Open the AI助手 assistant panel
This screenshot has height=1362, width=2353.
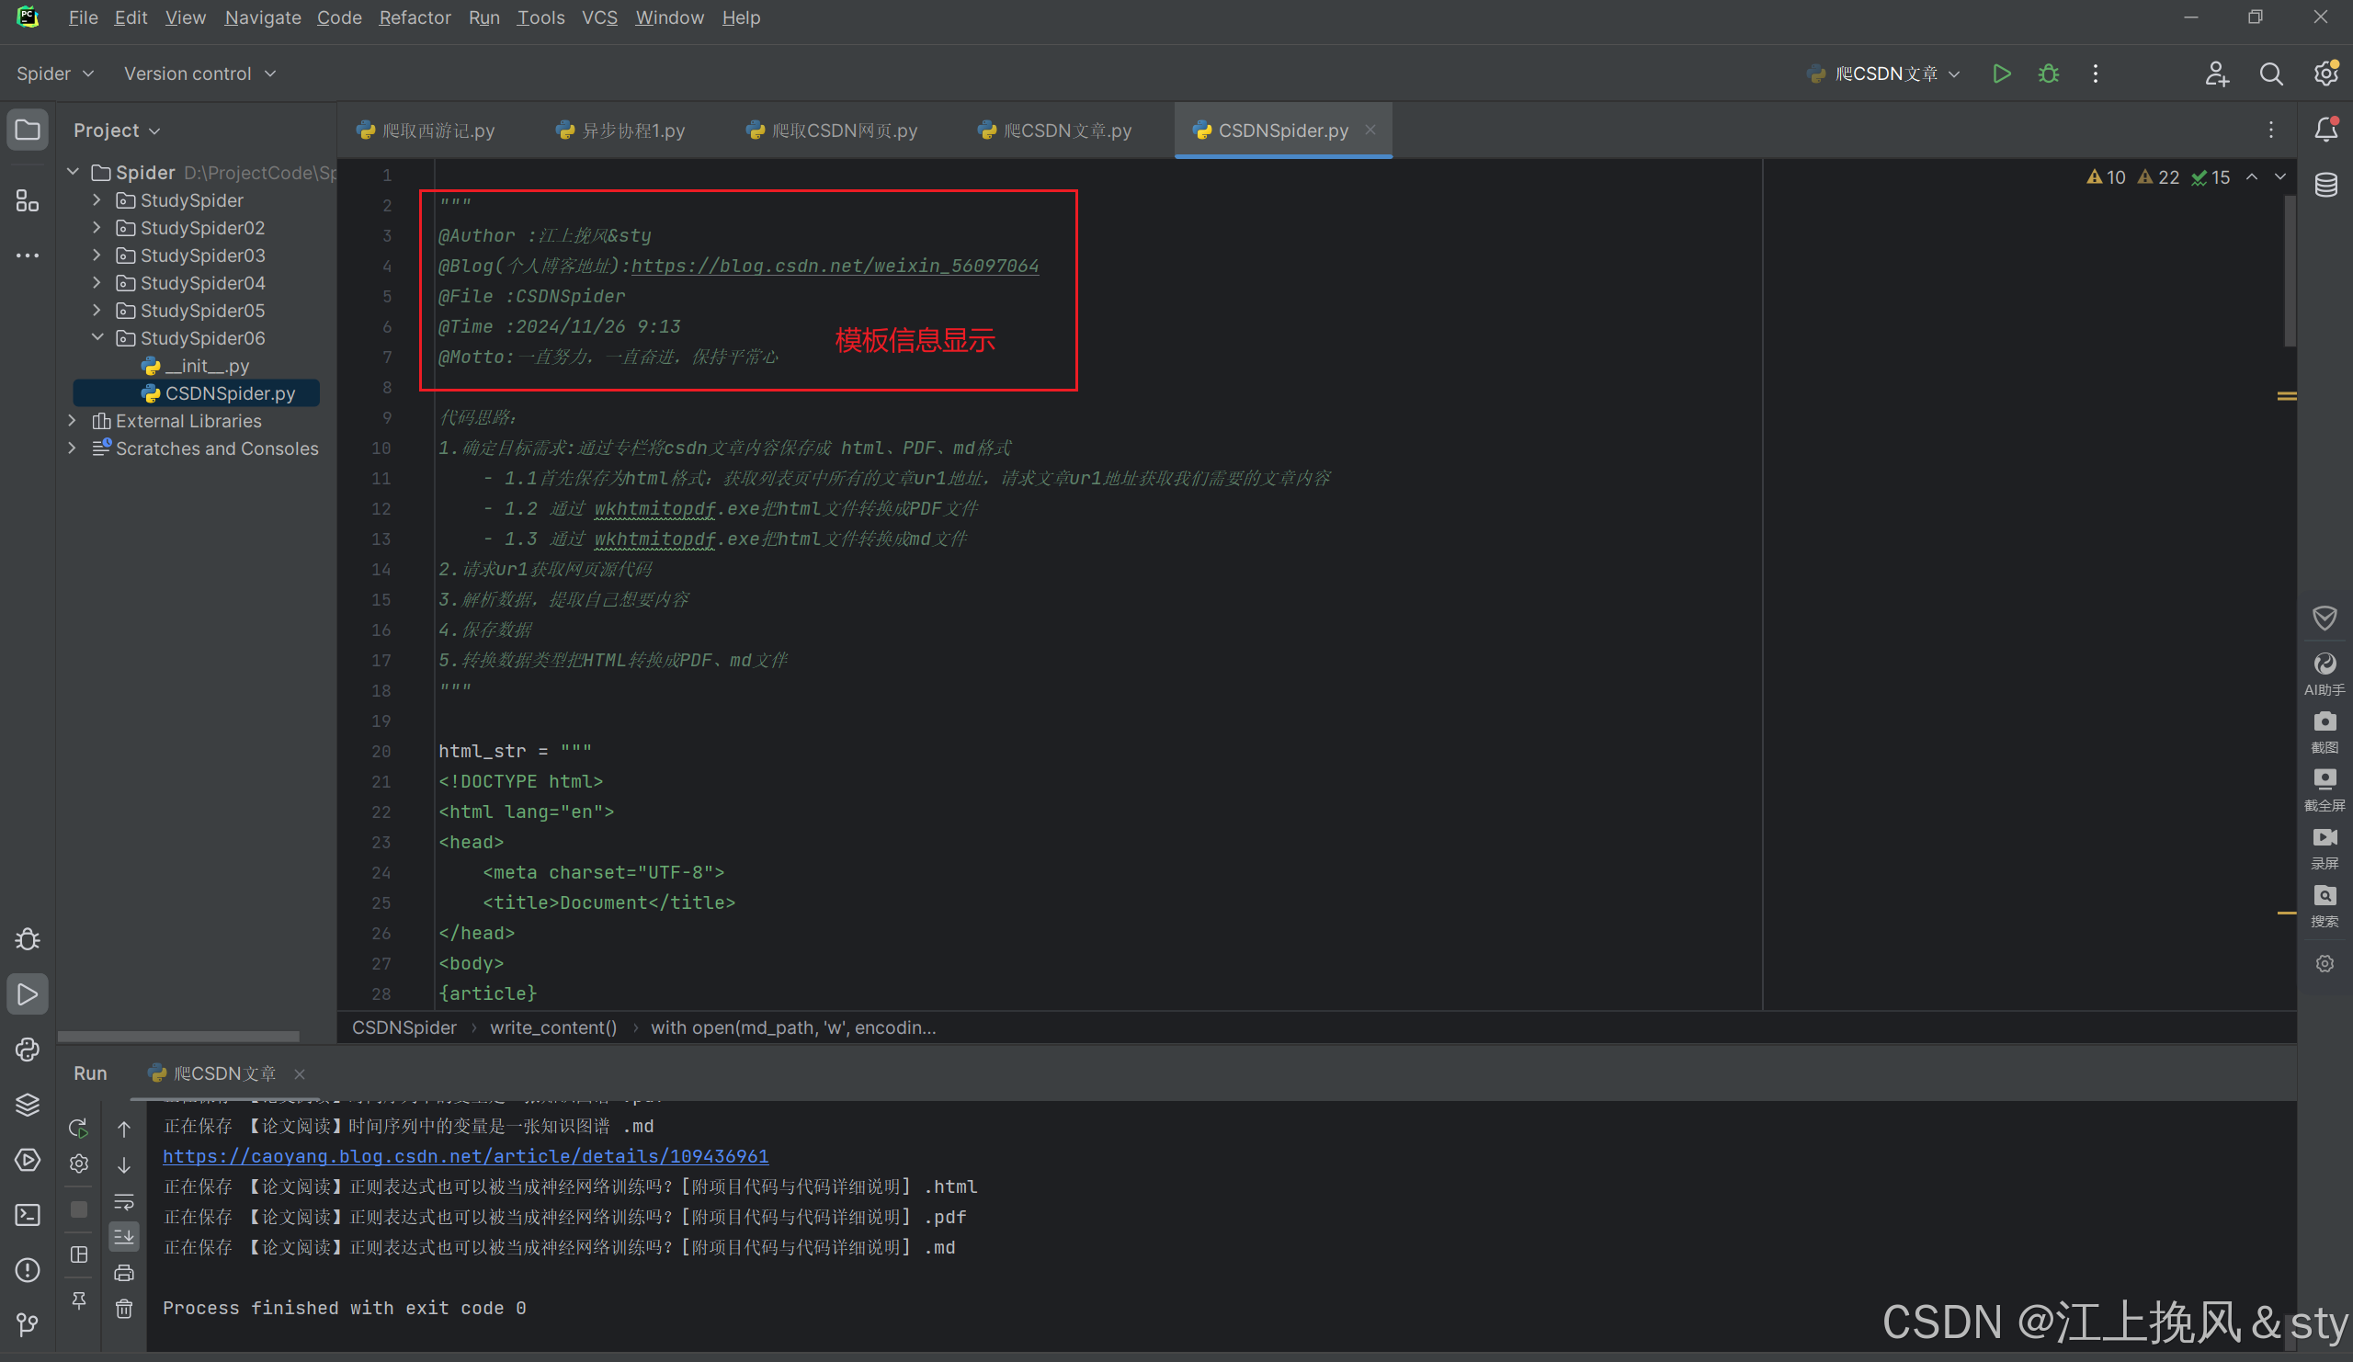pos(2325,673)
